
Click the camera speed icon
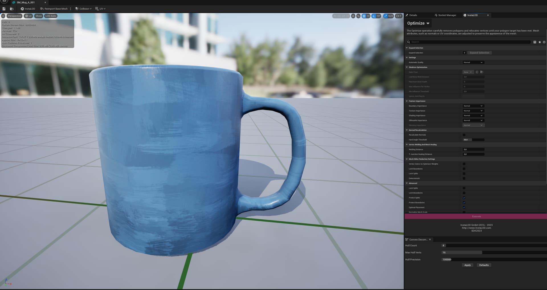[398, 16]
